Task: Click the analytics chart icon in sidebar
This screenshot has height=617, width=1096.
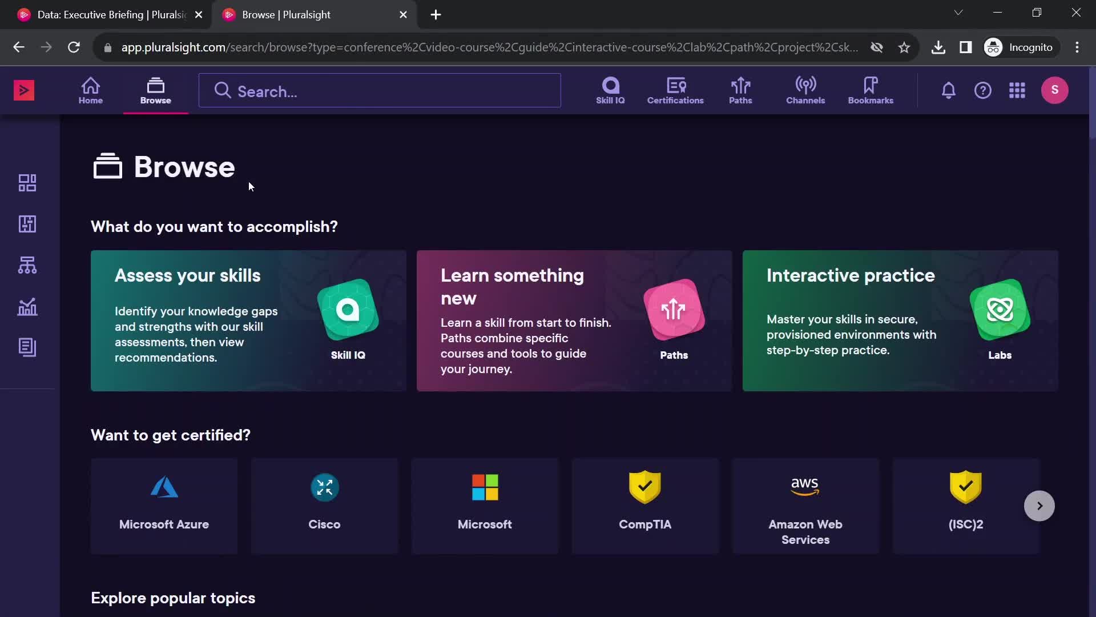Action: 27,307
